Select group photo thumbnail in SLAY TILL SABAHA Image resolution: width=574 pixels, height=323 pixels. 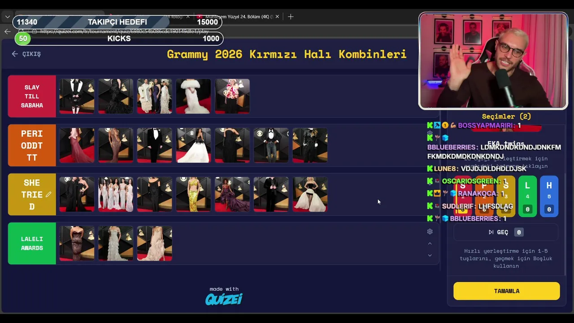(x=154, y=96)
